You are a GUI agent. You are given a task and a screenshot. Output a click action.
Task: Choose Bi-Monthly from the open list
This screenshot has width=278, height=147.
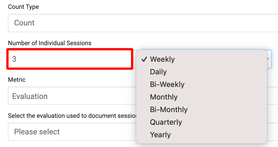tap(169, 110)
